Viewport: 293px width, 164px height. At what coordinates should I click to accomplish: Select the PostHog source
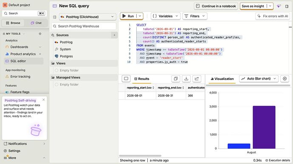[66, 42]
